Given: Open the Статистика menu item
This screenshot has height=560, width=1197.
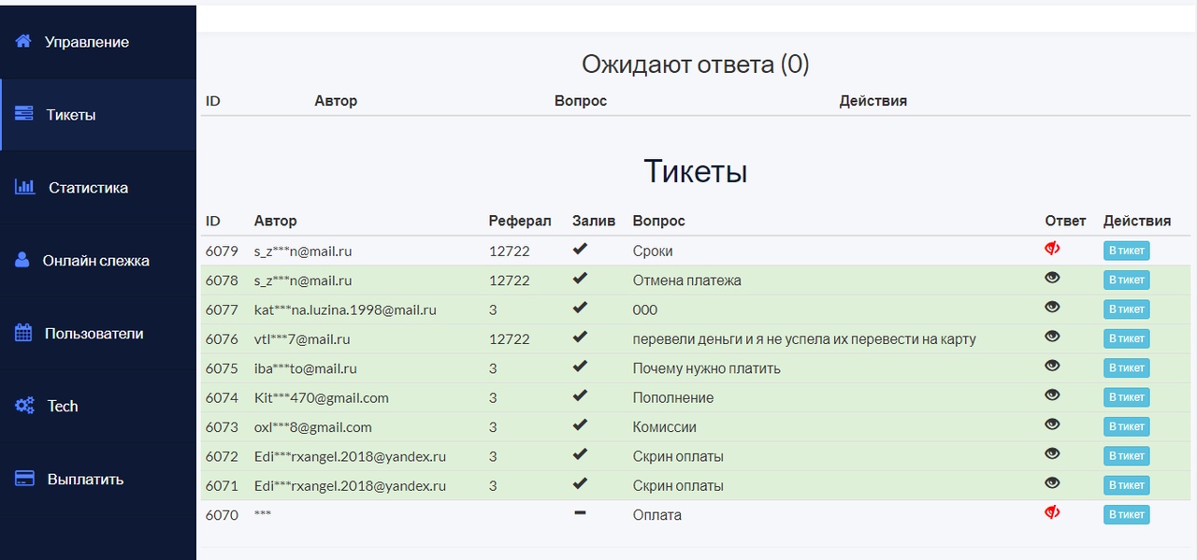Looking at the screenshot, I should click(x=88, y=188).
